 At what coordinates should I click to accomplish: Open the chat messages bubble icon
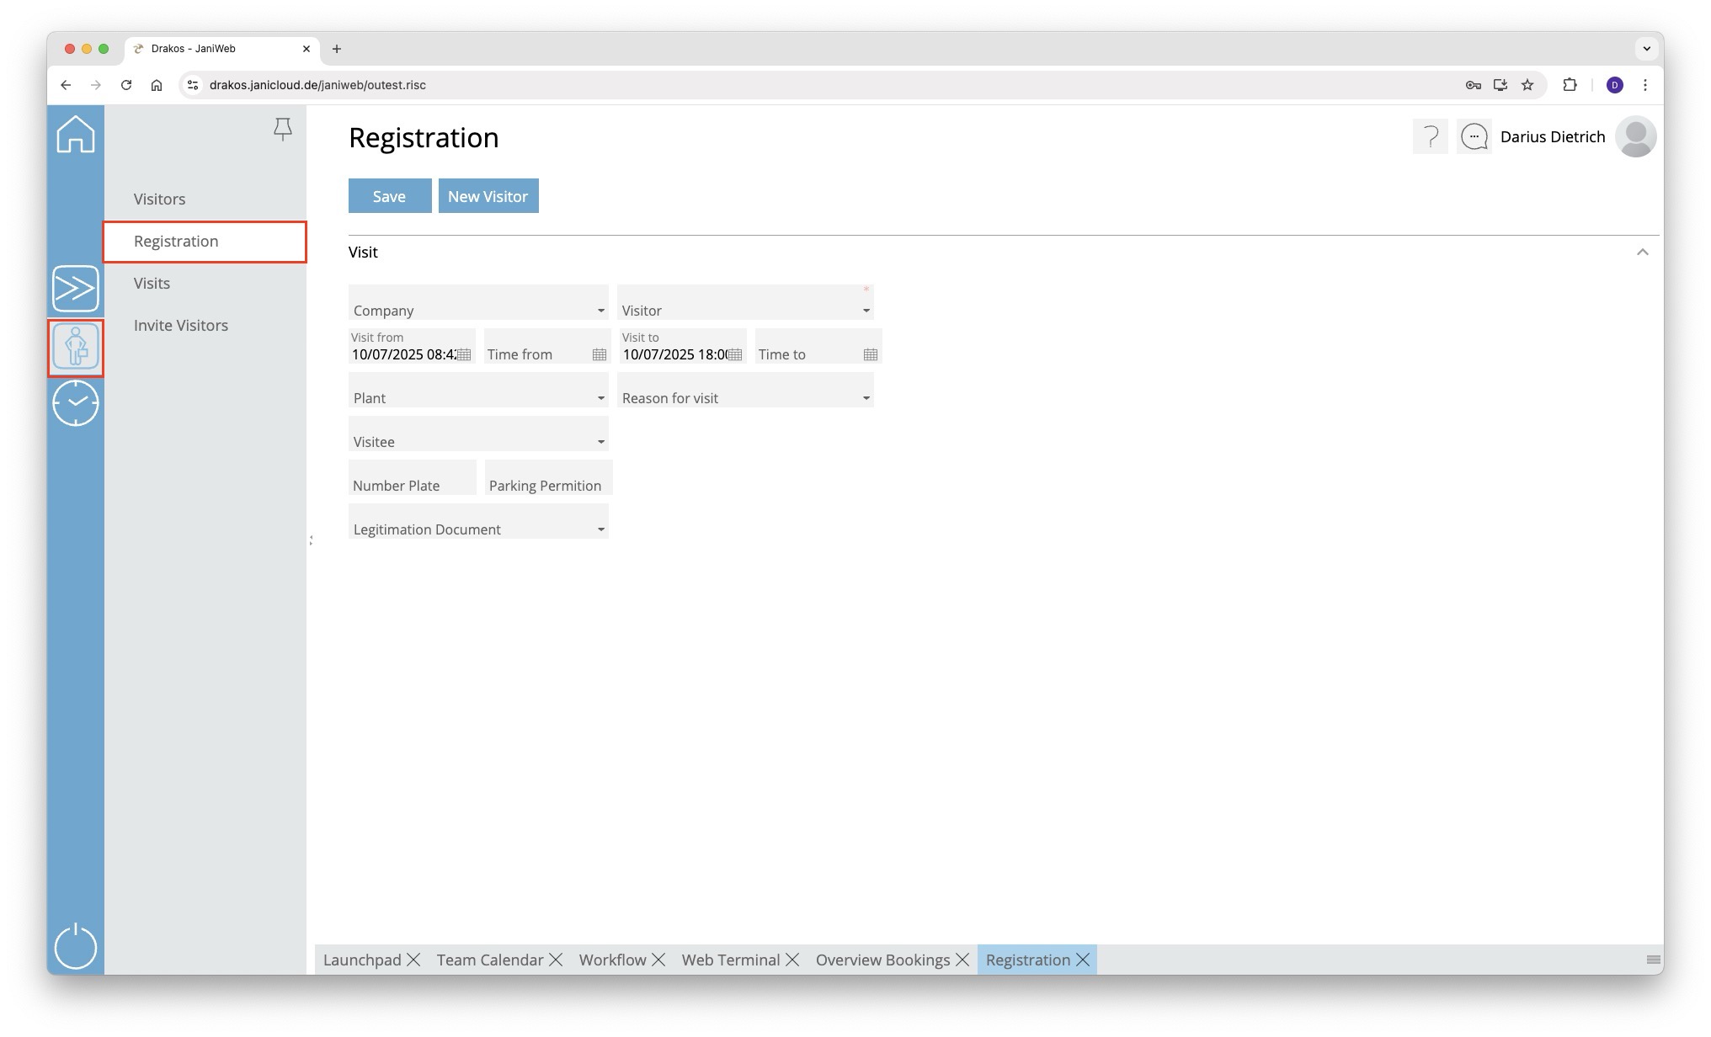1474,136
